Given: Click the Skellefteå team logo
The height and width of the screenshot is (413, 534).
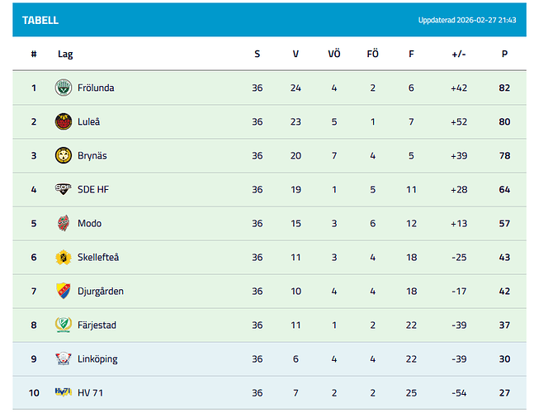Looking at the screenshot, I should [64, 257].
